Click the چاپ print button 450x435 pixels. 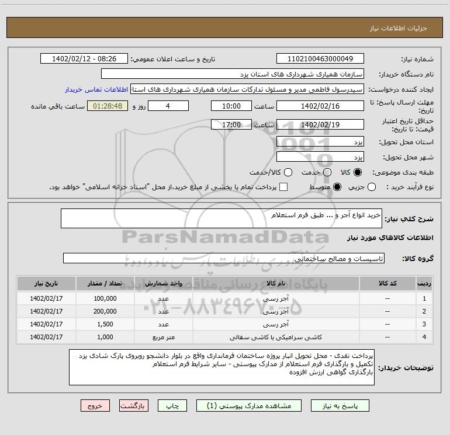tap(172, 406)
